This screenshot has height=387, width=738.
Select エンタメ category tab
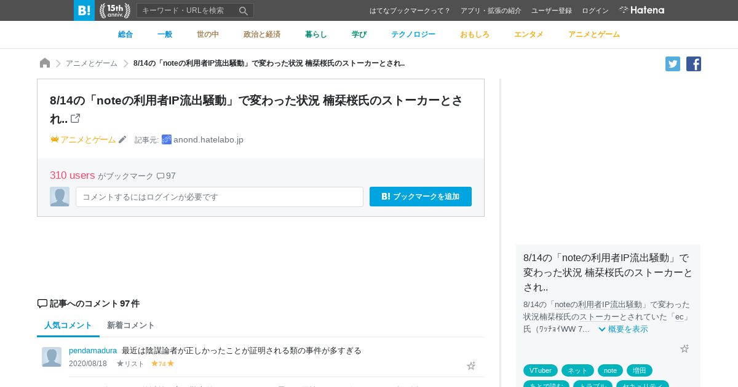529,34
